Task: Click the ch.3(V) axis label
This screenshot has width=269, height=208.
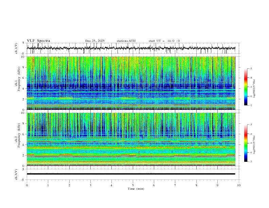Action: [x=16, y=174]
